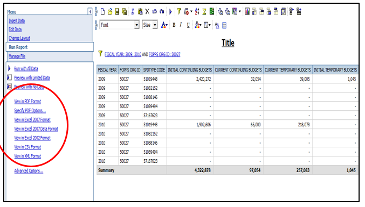Open the Go To dropdown arrow
The image size is (365, 207).
click(240, 11)
